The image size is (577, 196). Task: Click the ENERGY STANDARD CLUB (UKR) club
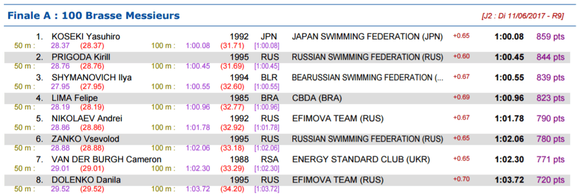(x=361, y=159)
